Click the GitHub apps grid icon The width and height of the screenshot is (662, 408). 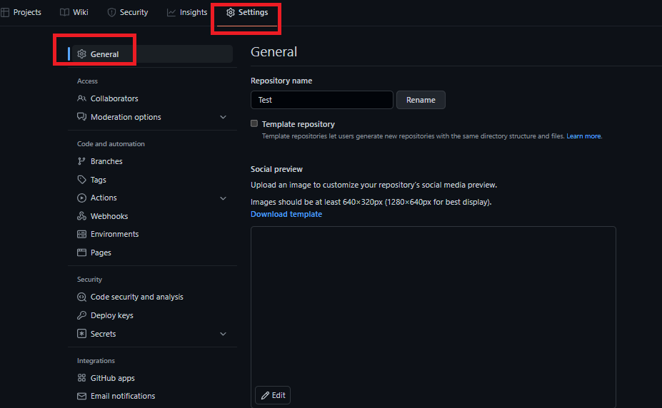pos(81,377)
